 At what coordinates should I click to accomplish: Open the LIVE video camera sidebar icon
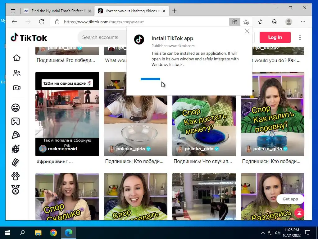[17, 88]
